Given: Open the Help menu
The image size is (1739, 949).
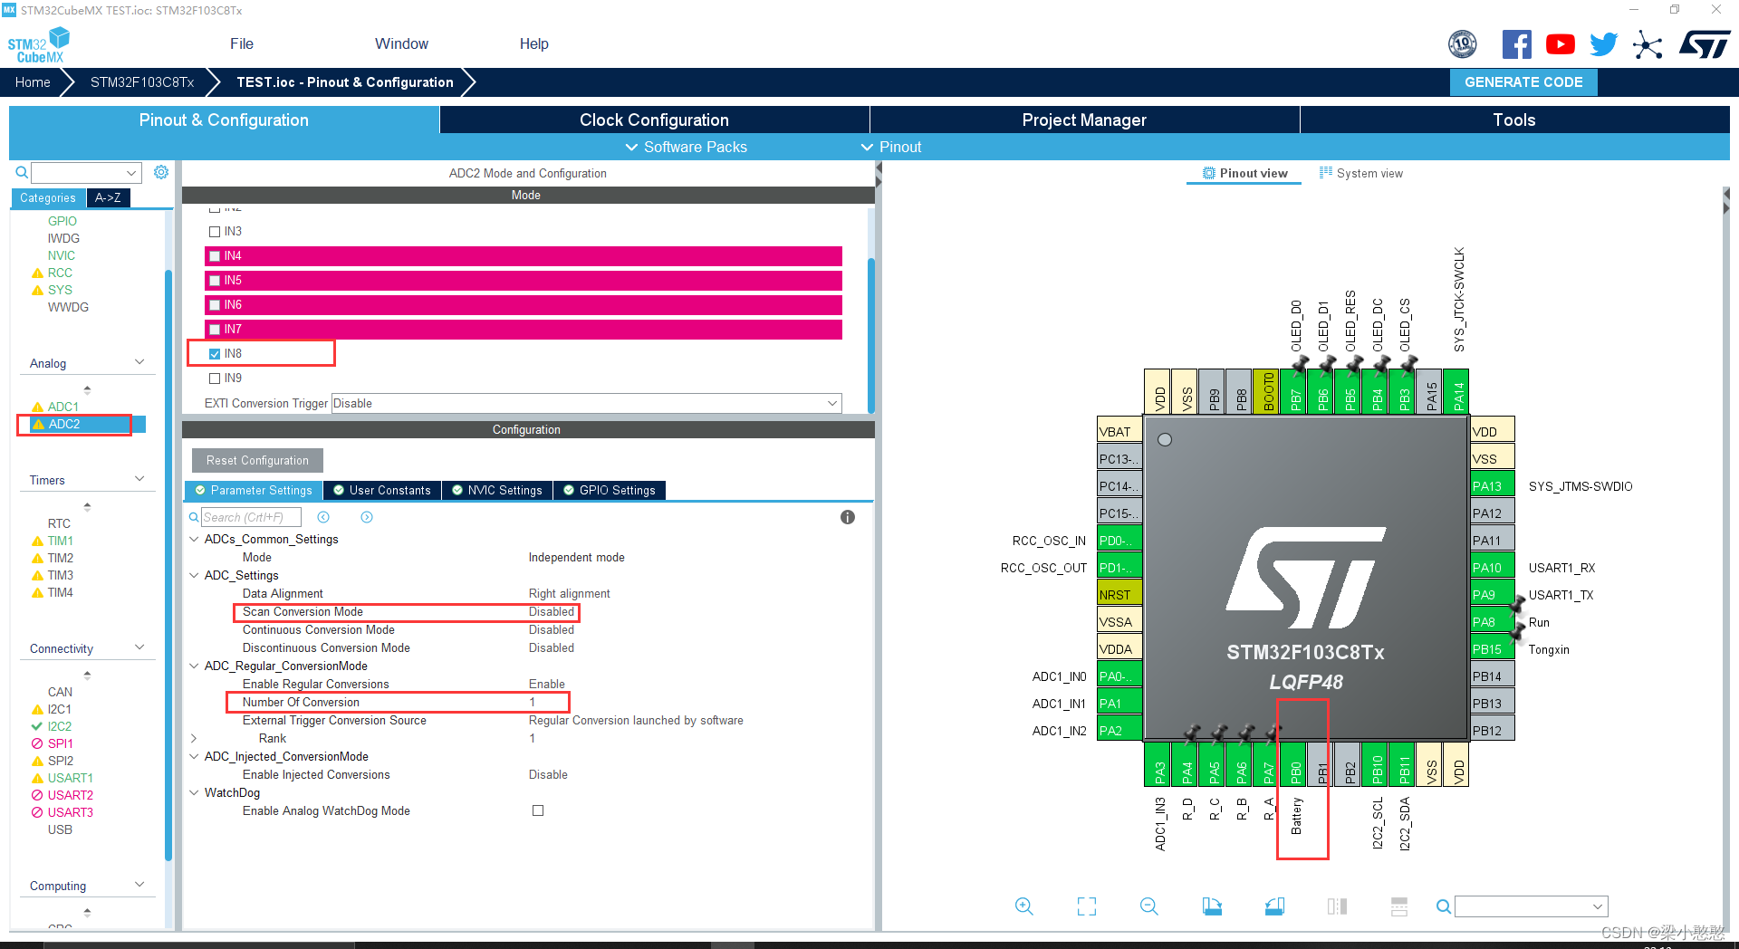Looking at the screenshot, I should click(533, 43).
